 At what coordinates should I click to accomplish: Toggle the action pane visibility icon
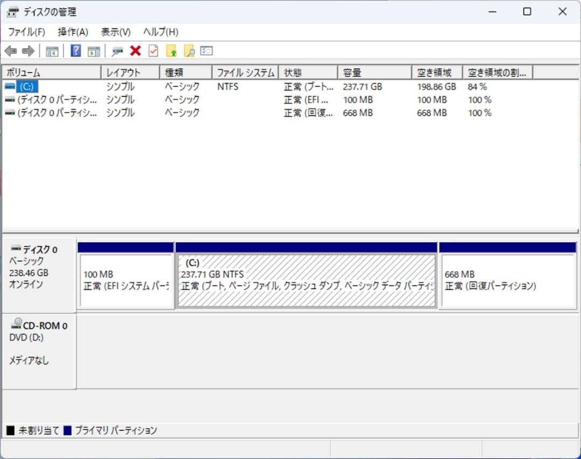93,50
